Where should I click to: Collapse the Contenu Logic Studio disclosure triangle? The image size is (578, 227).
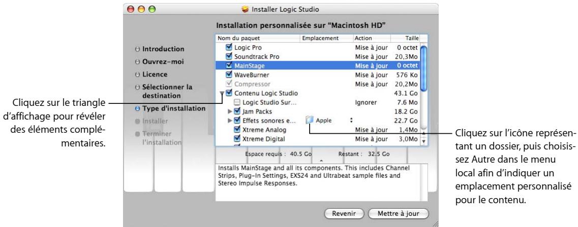coord(222,93)
